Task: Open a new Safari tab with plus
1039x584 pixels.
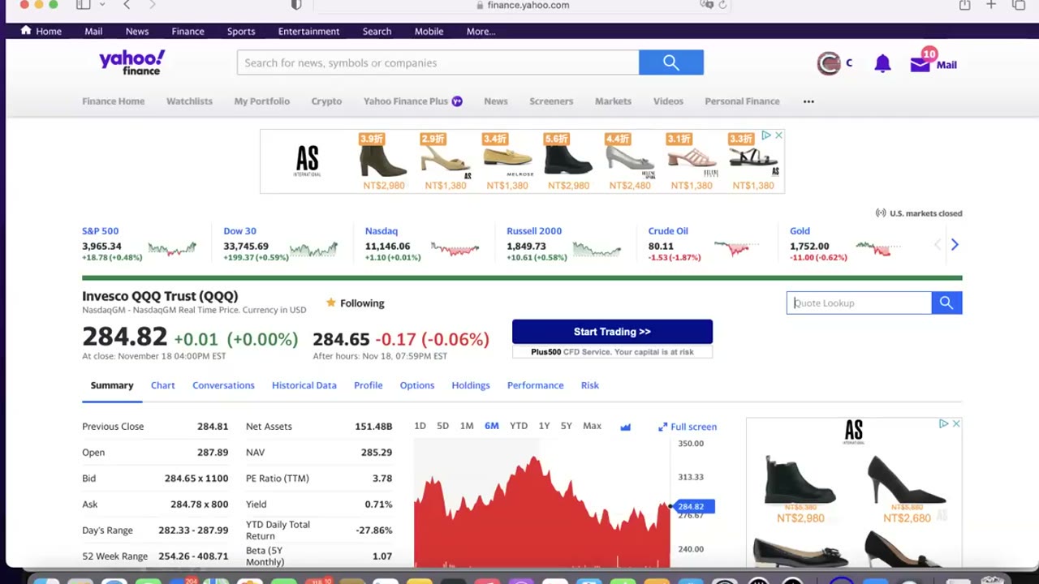Action: [991, 5]
